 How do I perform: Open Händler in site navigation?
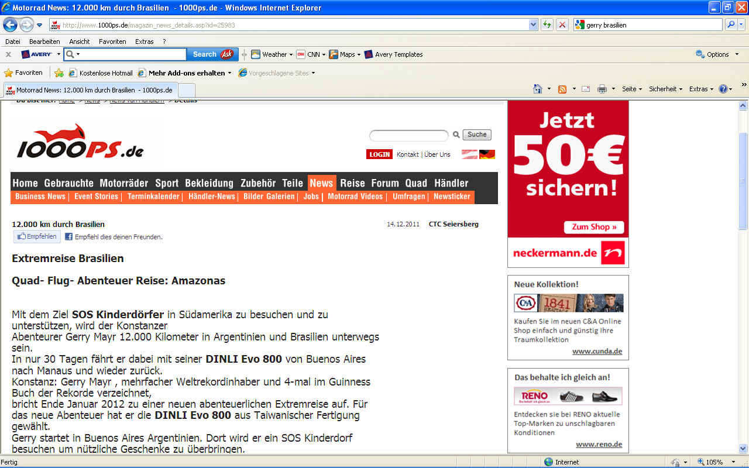click(451, 183)
